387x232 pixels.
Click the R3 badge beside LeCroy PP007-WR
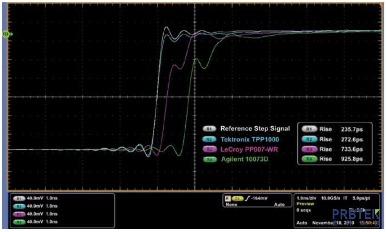pyautogui.click(x=209, y=149)
